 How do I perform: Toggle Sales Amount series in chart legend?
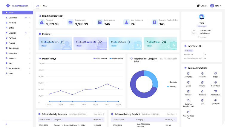[100, 59]
